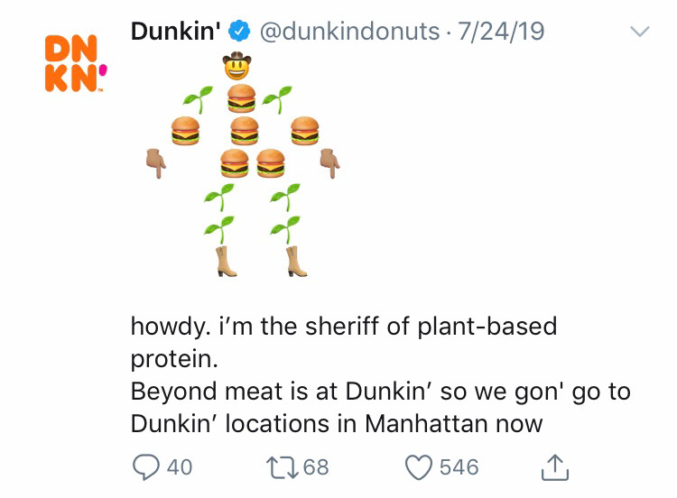Click the right cowboy boot emoji
This screenshot has width=677, height=498.
coord(296,261)
